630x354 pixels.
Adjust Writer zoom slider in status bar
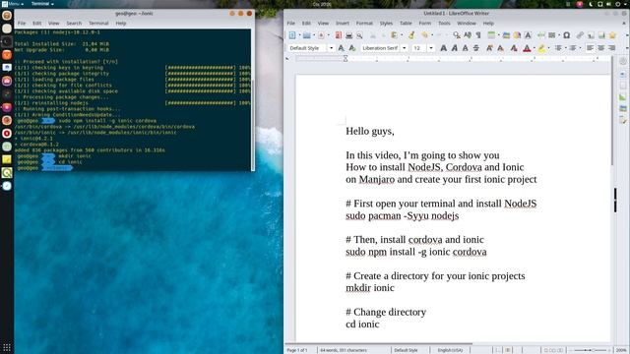pyautogui.click(x=591, y=350)
